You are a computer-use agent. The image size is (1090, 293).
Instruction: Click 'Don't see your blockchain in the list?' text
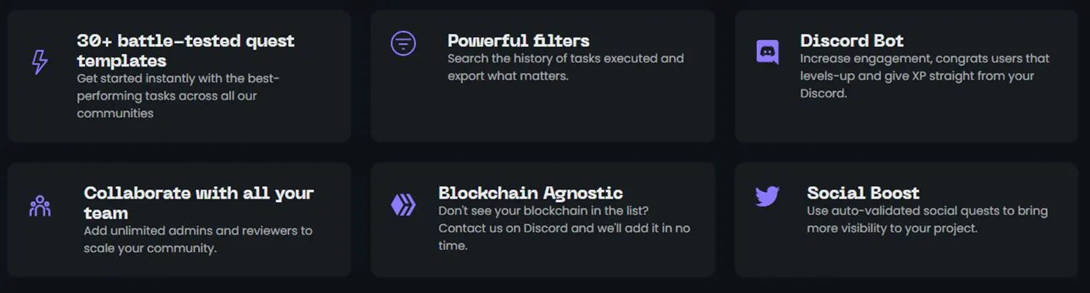[544, 211]
